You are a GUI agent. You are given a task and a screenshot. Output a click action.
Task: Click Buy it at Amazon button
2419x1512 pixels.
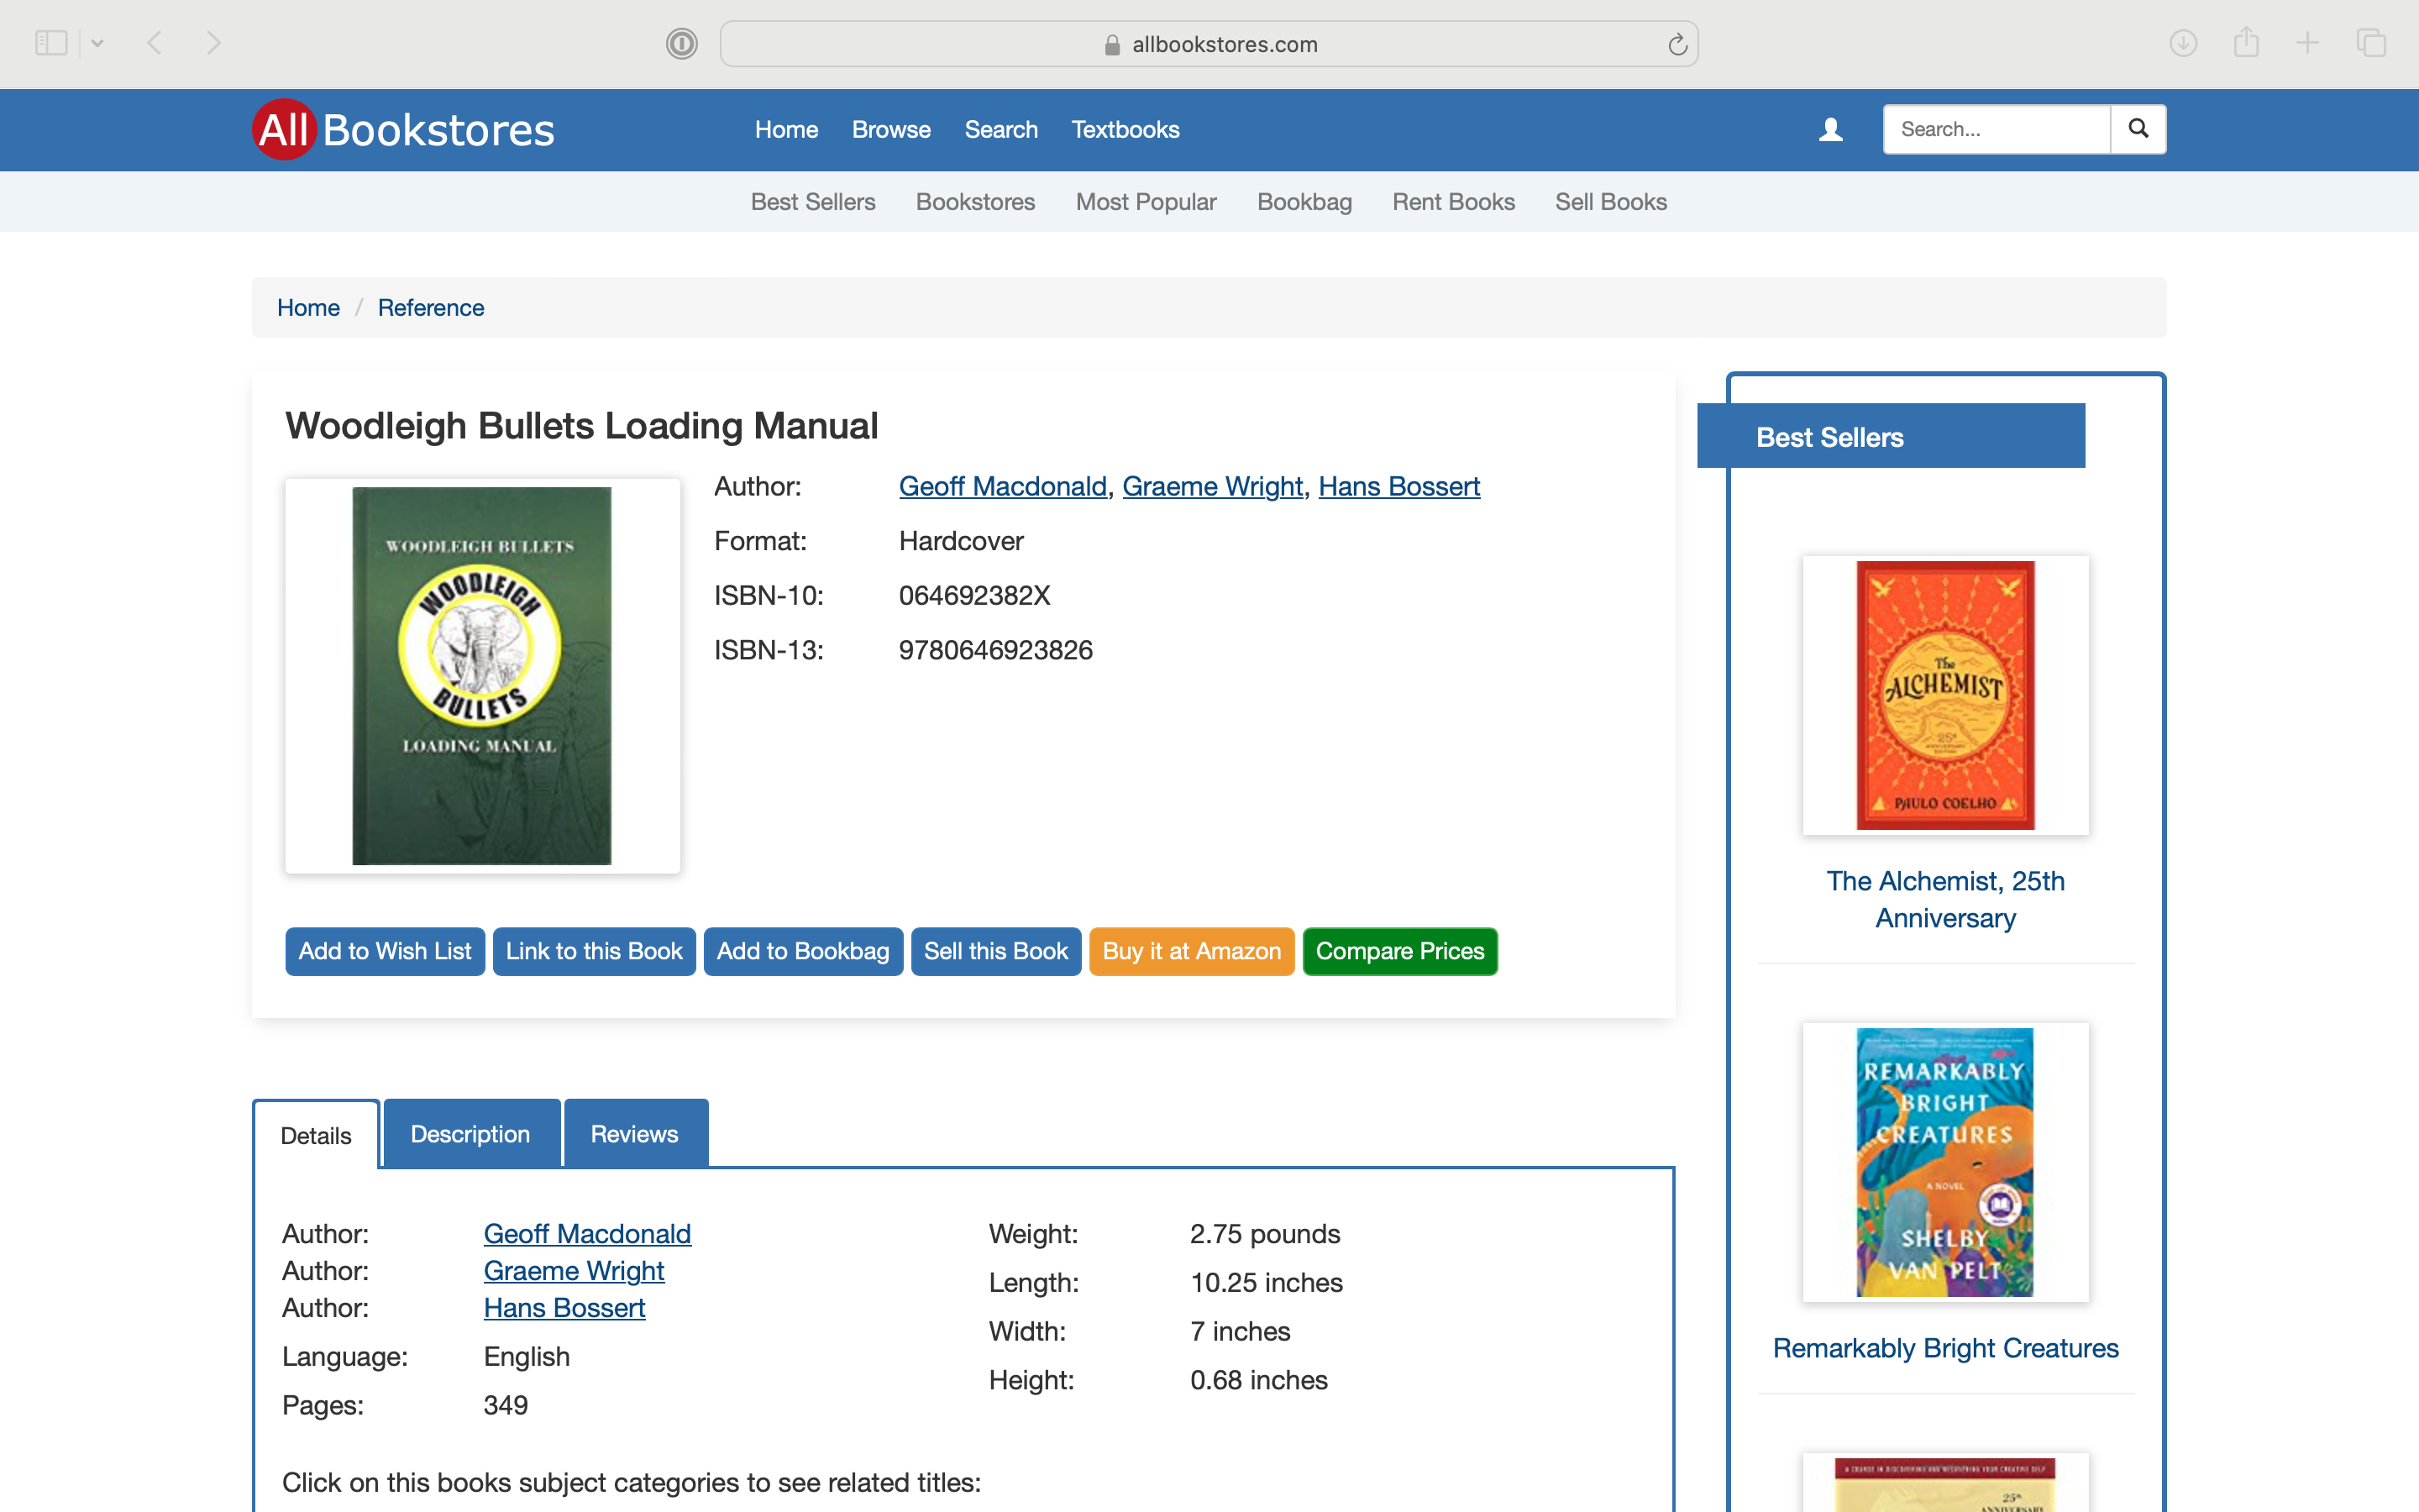pyautogui.click(x=1192, y=951)
